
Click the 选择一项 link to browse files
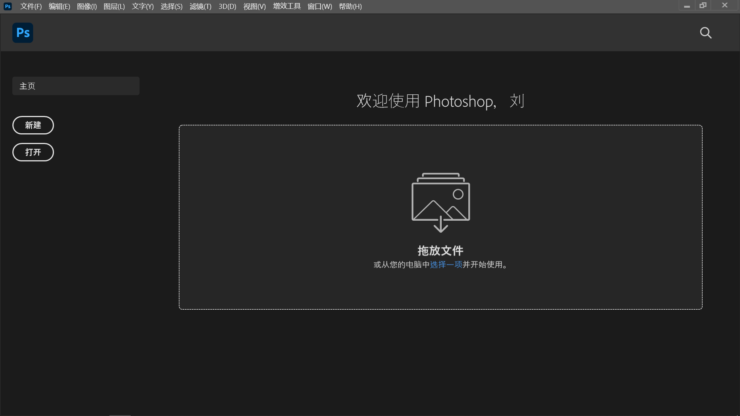point(446,265)
